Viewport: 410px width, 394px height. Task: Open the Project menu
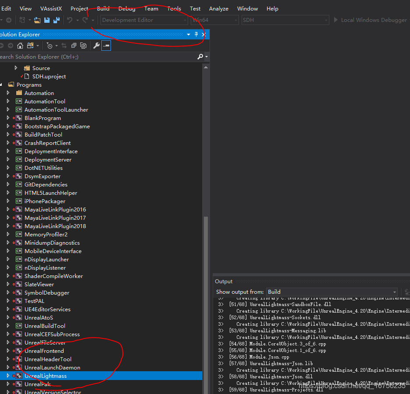pyautogui.click(x=79, y=9)
